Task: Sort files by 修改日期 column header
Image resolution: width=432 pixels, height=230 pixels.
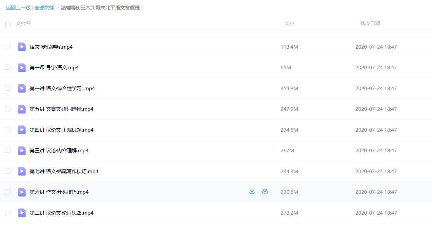Action: (x=370, y=24)
